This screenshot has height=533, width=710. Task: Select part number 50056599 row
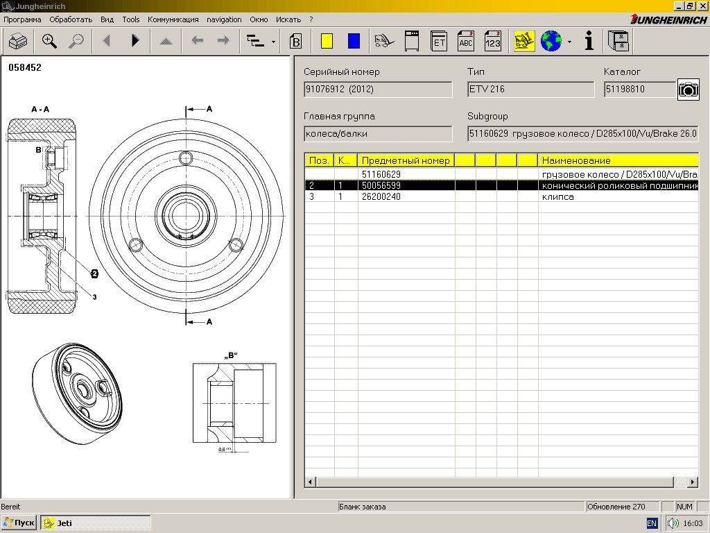501,185
